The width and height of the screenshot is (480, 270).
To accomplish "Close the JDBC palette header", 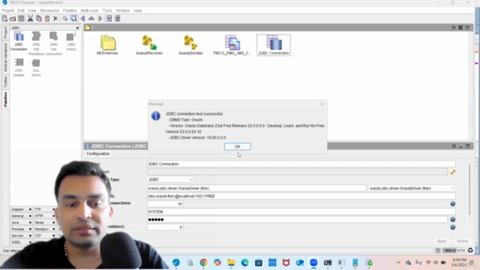I will pyautogui.click(x=77, y=28).
